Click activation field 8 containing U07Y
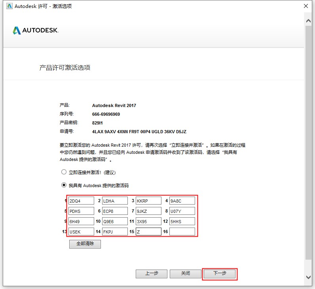315x289 pixels. pyautogui.click(x=182, y=211)
